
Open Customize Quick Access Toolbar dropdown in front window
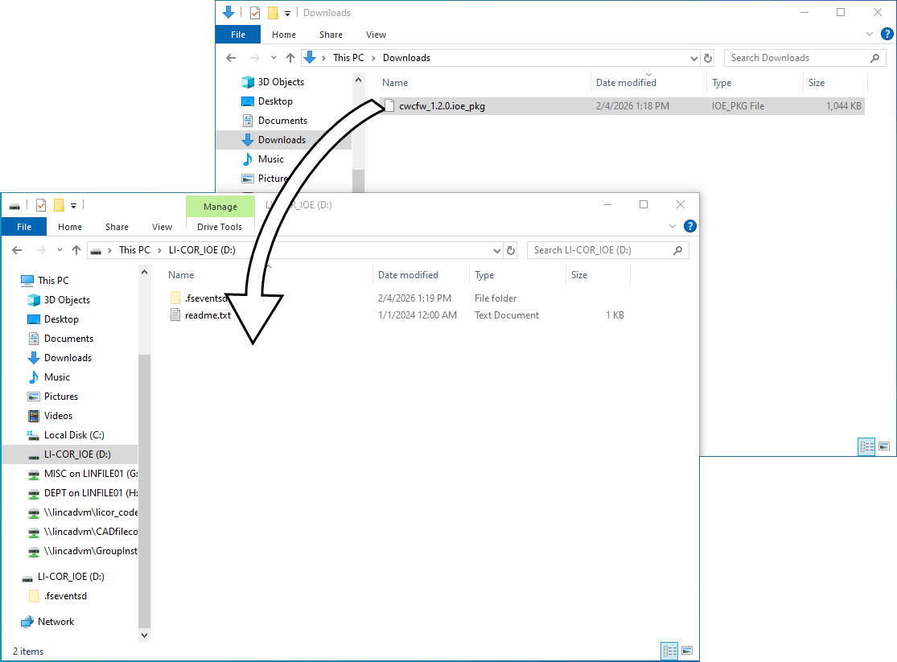coord(73,206)
